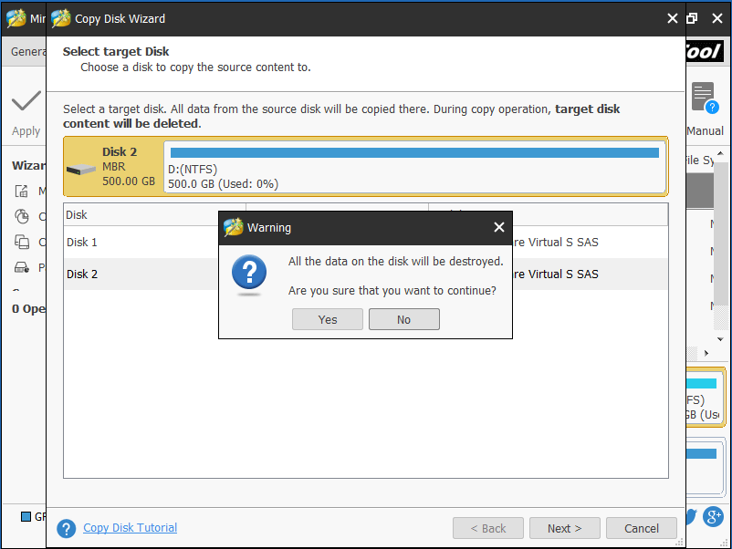The height and width of the screenshot is (549, 732).
Task: Click the Back button in the wizard
Action: coord(487,528)
